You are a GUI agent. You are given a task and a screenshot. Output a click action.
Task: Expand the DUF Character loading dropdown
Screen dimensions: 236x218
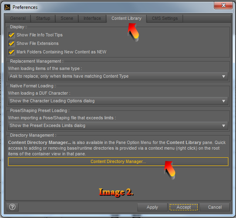coord(118,101)
